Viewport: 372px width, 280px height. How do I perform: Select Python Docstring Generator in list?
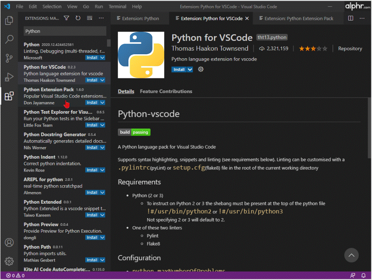[64, 141]
